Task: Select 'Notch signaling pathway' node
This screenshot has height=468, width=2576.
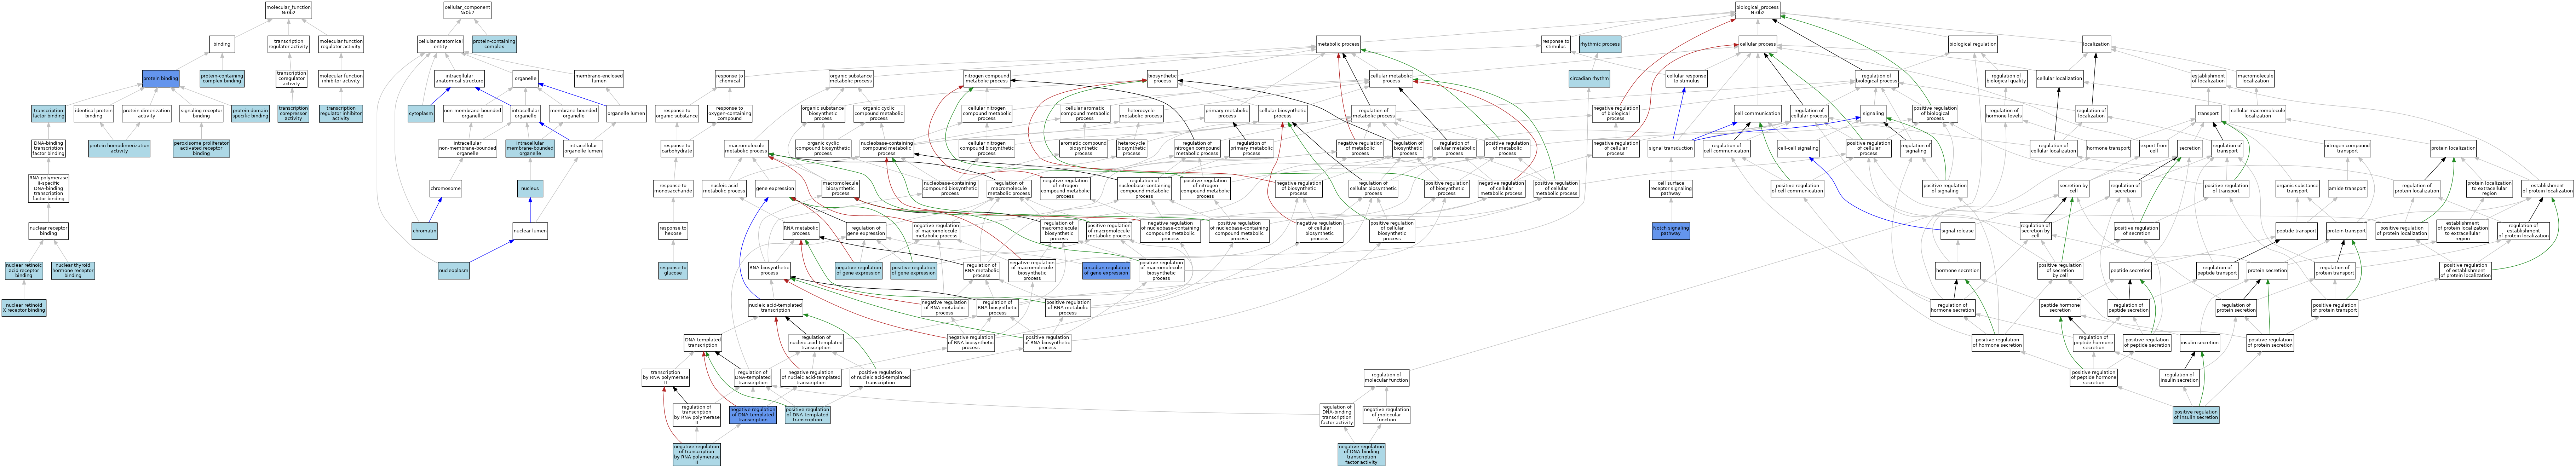Action: [x=1670, y=231]
